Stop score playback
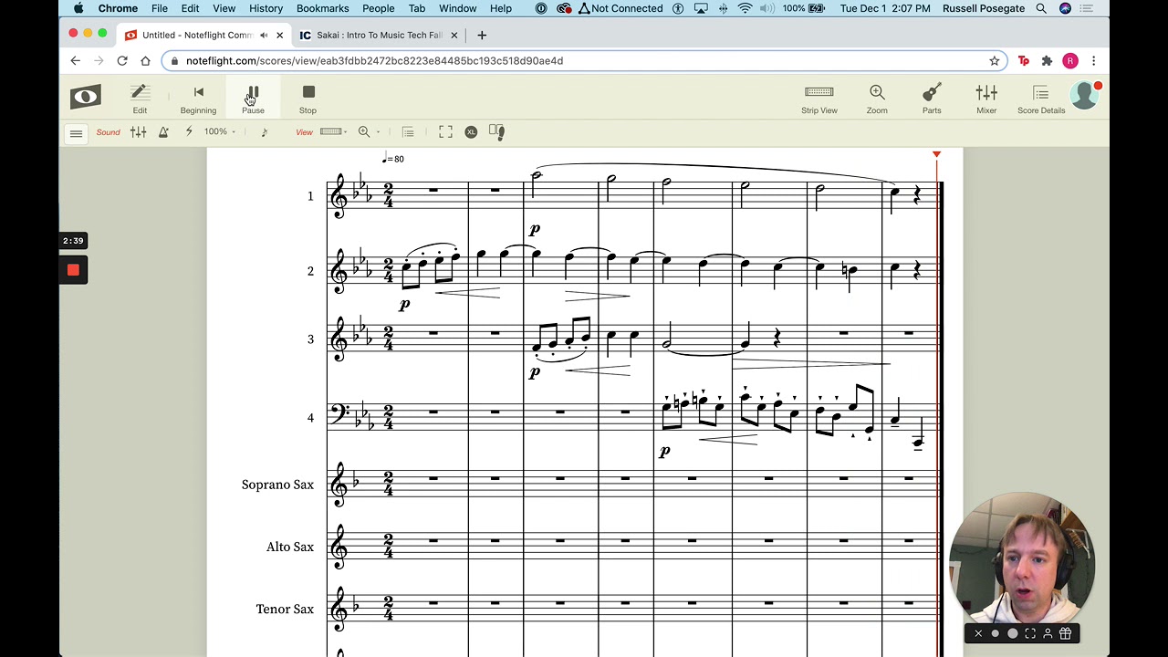The height and width of the screenshot is (657, 1168). coord(308,99)
